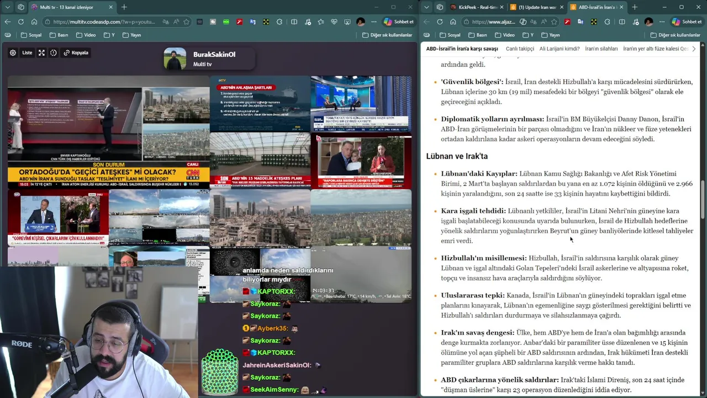Select BurakSakinOl channel avatar
The height and width of the screenshot is (398, 707).
coord(175,59)
